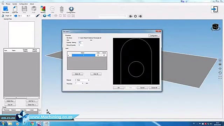
Task: Click the blue right-arrow move icon
Action: coord(16,16)
